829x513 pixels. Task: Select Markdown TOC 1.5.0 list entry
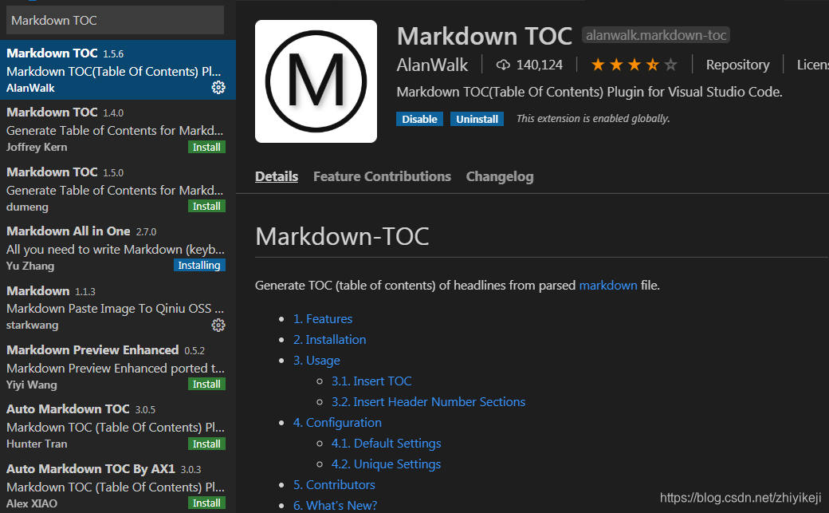pyautogui.click(x=118, y=188)
